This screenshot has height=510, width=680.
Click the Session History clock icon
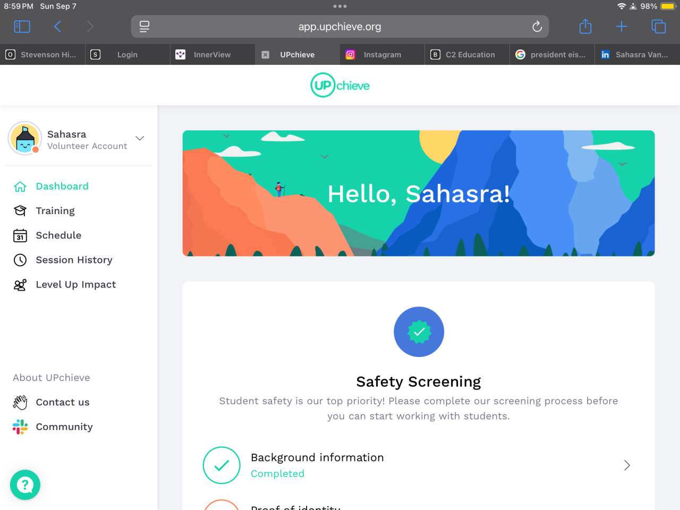20,260
